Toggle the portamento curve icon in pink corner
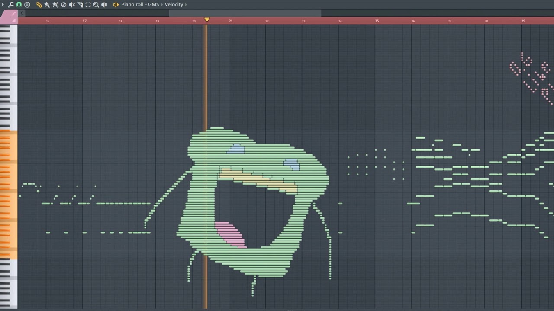The image size is (554, 311). [x=13, y=13]
